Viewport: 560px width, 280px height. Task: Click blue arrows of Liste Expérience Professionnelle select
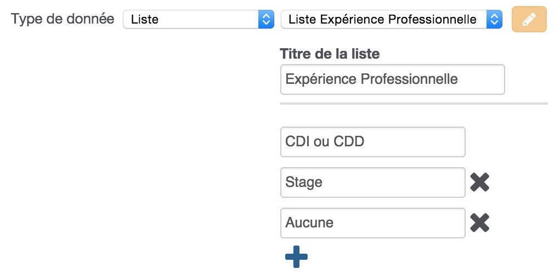(494, 19)
